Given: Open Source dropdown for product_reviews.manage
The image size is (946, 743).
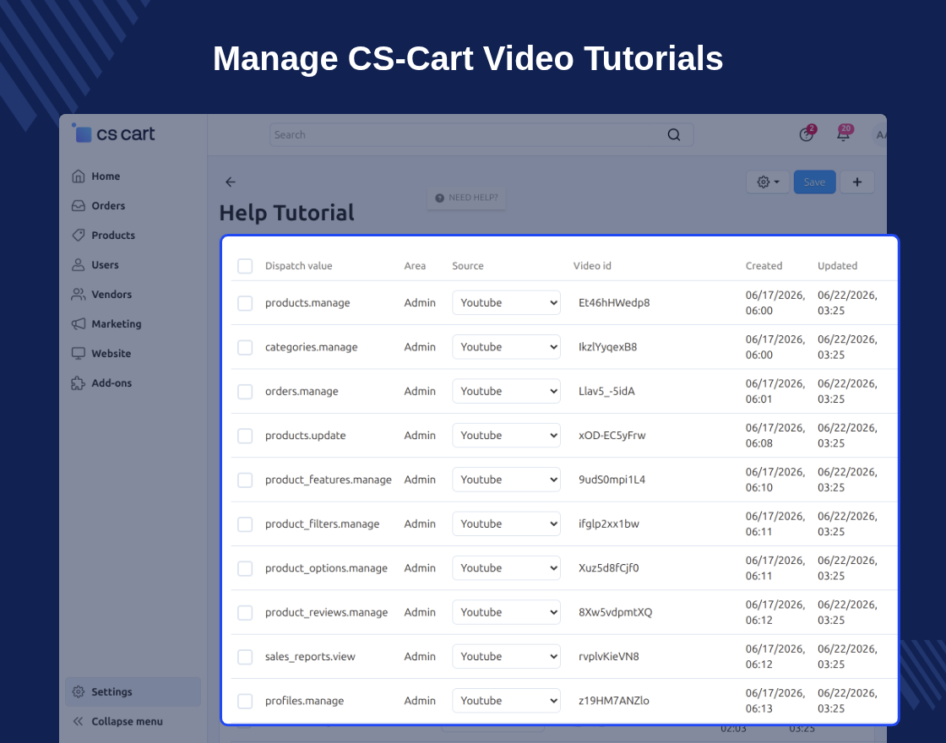Looking at the screenshot, I should click(506, 612).
